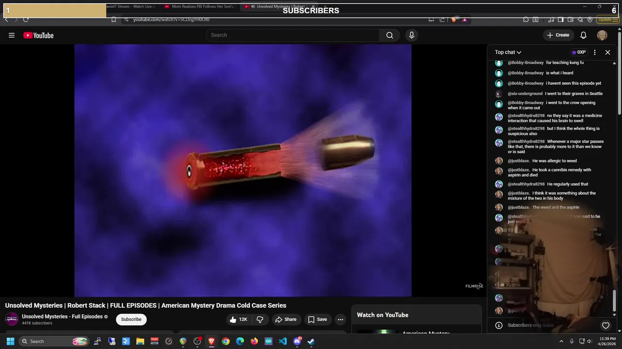This screenshot has width=622, height=349.
Task: Dislike the video with thumbs down
Action: tap(260, 319)
